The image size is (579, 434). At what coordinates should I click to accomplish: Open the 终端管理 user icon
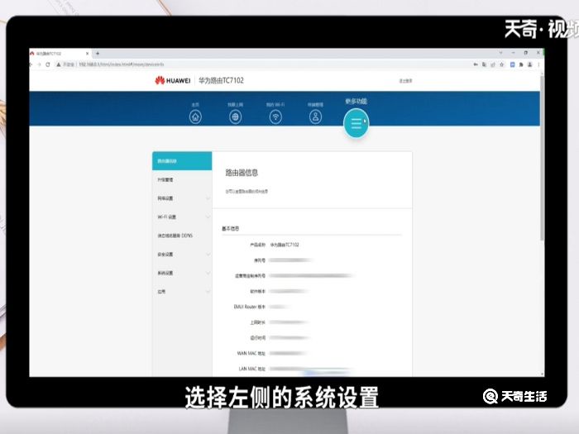pyautogui.click(x=315, y=117)
